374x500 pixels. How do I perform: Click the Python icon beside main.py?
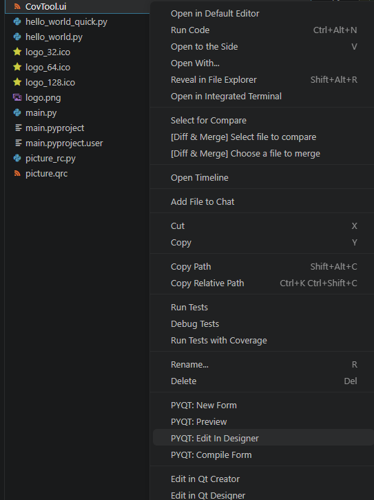pos(17,112)
